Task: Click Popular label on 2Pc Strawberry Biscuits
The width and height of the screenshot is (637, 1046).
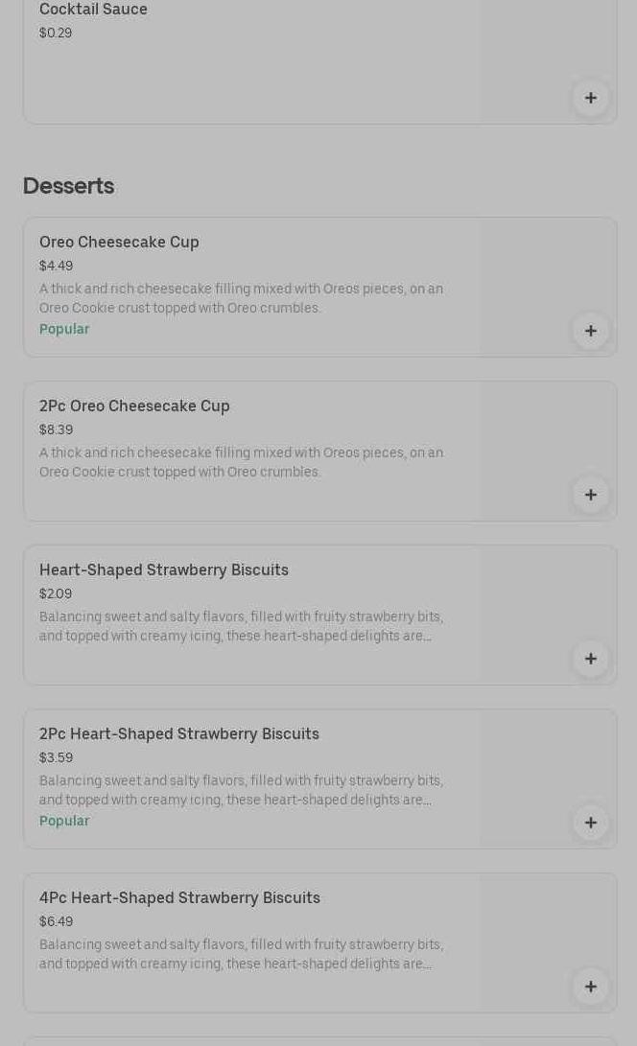Action: coord(64,821)
